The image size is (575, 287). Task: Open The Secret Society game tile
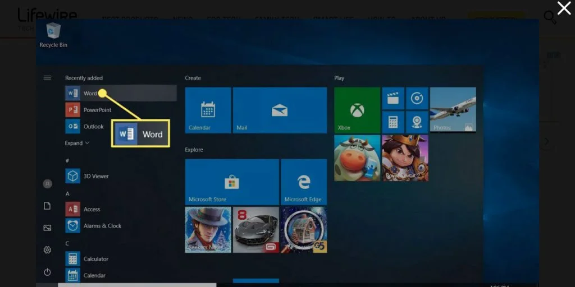point(304,230)
